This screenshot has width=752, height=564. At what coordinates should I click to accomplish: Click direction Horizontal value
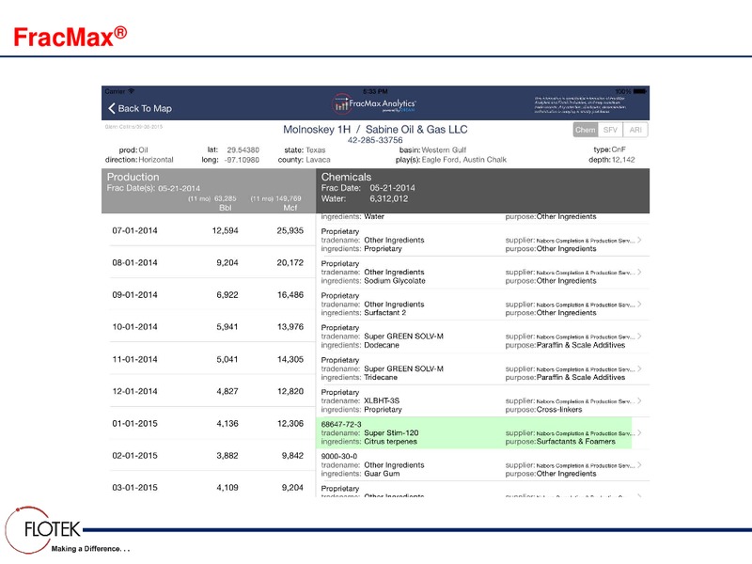click(156, 160)
